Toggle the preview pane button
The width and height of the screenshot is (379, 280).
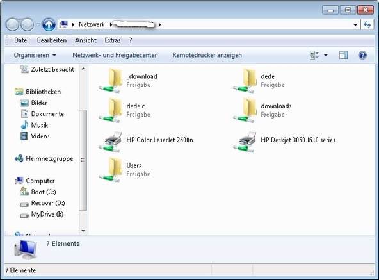(x=343, y=55)
